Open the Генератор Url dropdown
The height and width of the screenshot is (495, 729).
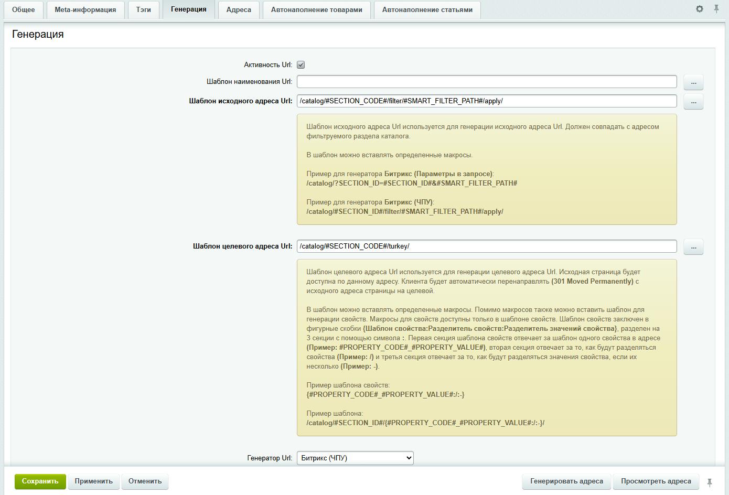[x=355, y=457]
